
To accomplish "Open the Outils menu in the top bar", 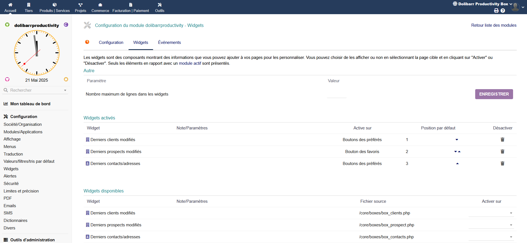I will tap(160, 7).
